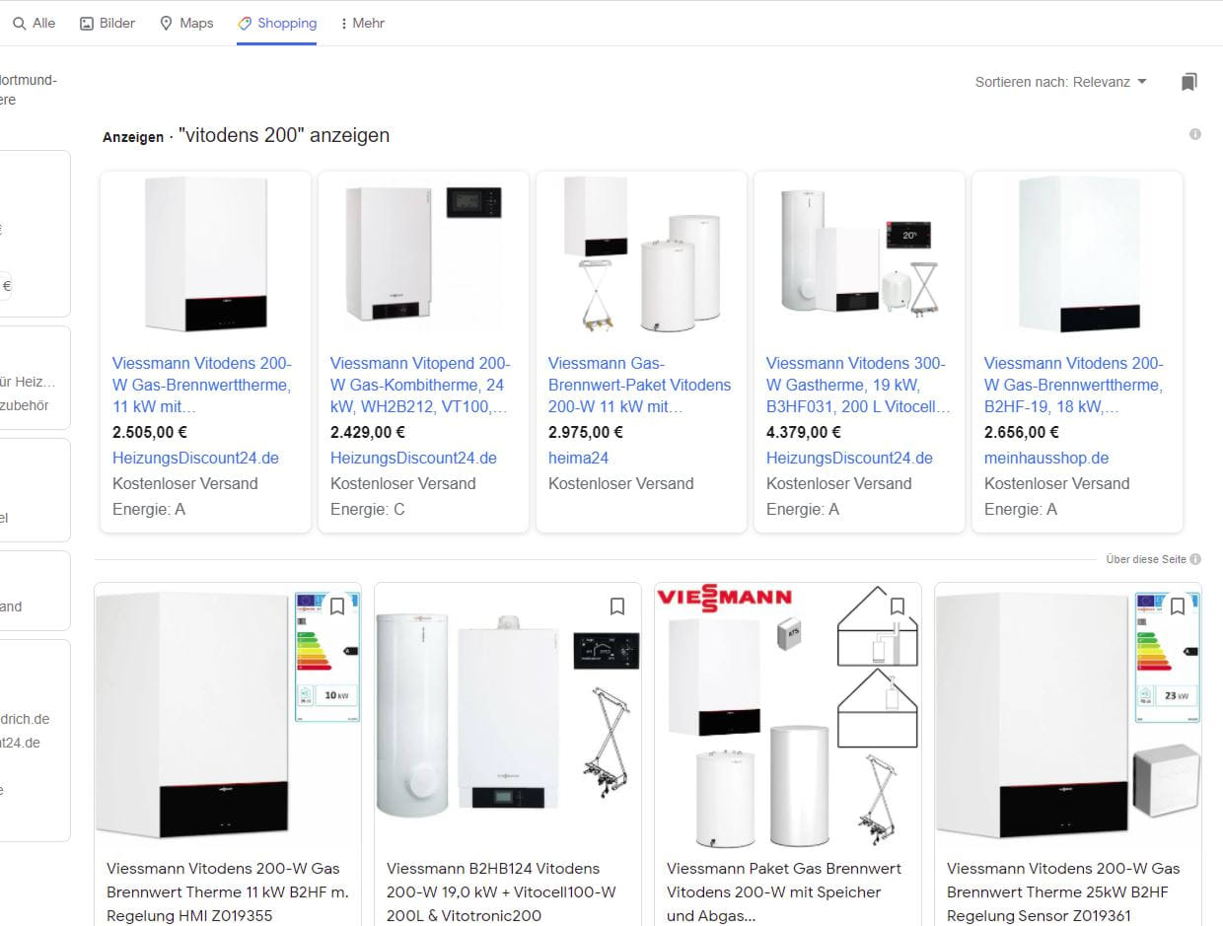
Task: Bookmark the Vitodens 200-W 11 kW B2HF product
Action: click(x=337, y=606)
